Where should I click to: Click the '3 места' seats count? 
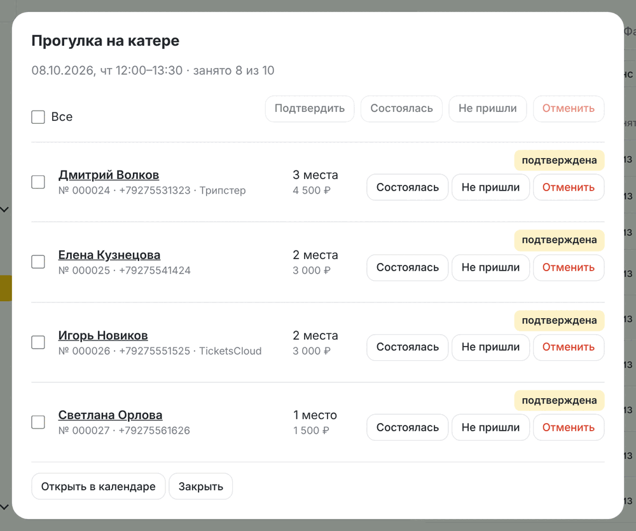pos(315,175)
